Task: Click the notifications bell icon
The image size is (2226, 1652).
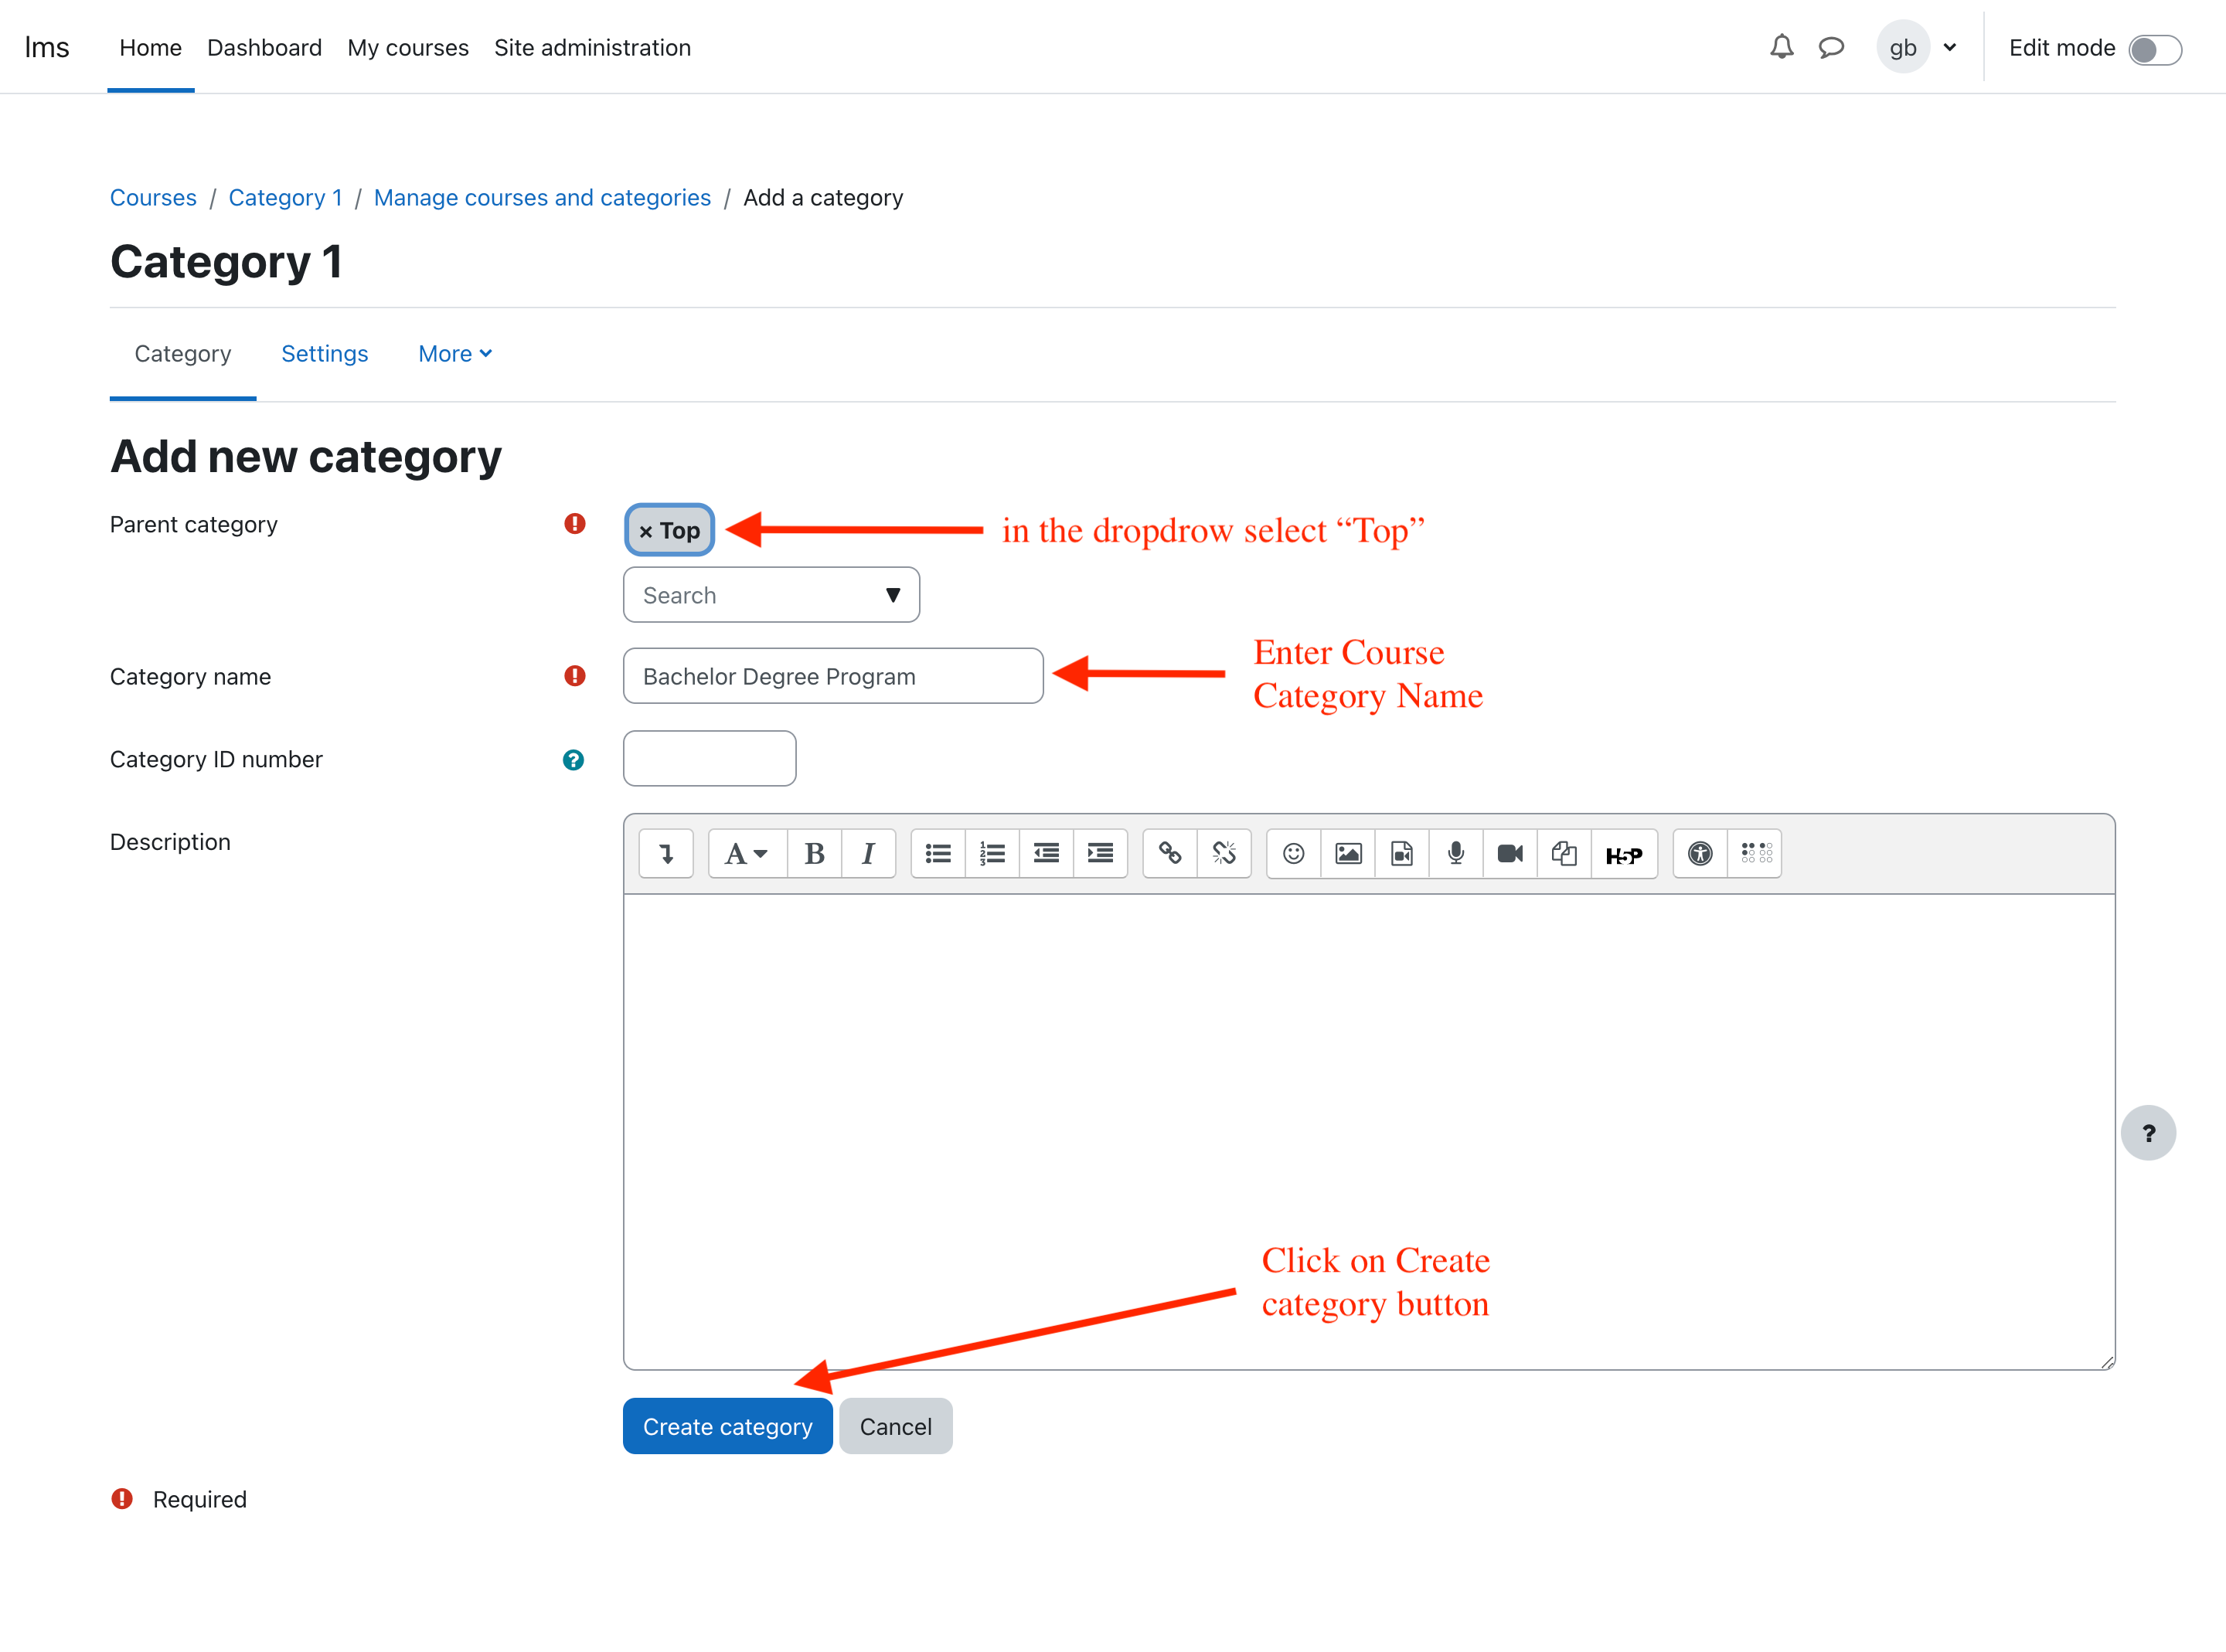Action: (1781, 47)
